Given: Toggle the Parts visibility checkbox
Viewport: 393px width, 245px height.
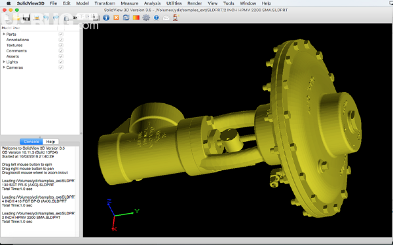Looking at the screenshot, I should tap(61, 34).
